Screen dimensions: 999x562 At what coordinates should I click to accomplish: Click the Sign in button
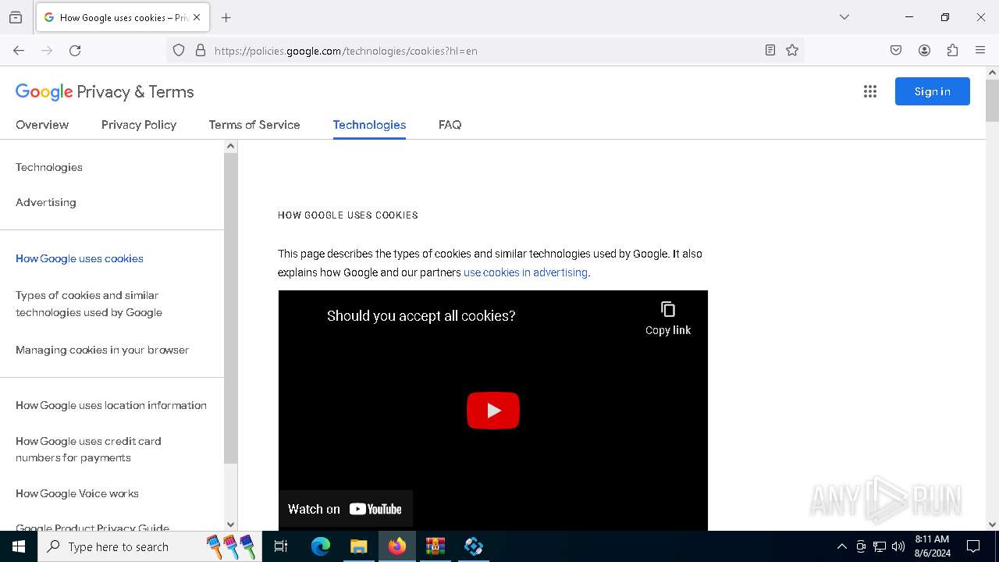pos(933,91)
